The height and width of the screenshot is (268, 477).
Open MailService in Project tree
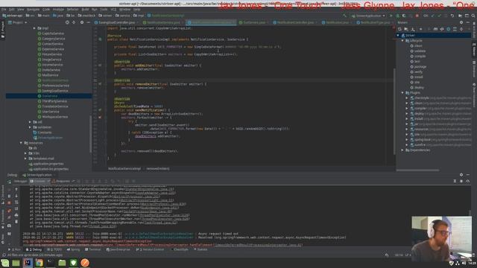(48, 75)
